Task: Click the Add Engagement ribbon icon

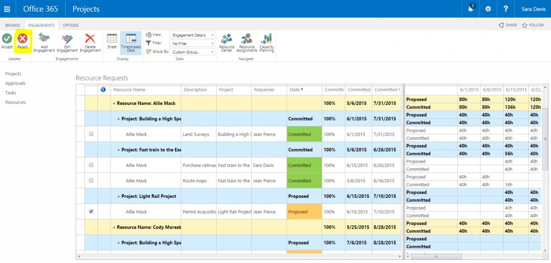Action: click(x=44, y=39)
